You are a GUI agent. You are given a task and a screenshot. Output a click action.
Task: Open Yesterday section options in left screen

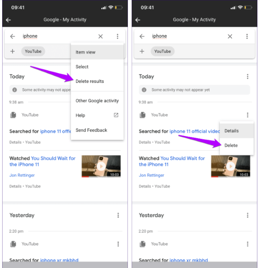(x=118, y=215)
